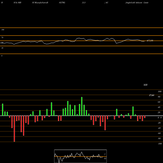Click the RSI axis label '0'
The width and height of the screenshot is (163, 163).
click(x=2, y=56)
